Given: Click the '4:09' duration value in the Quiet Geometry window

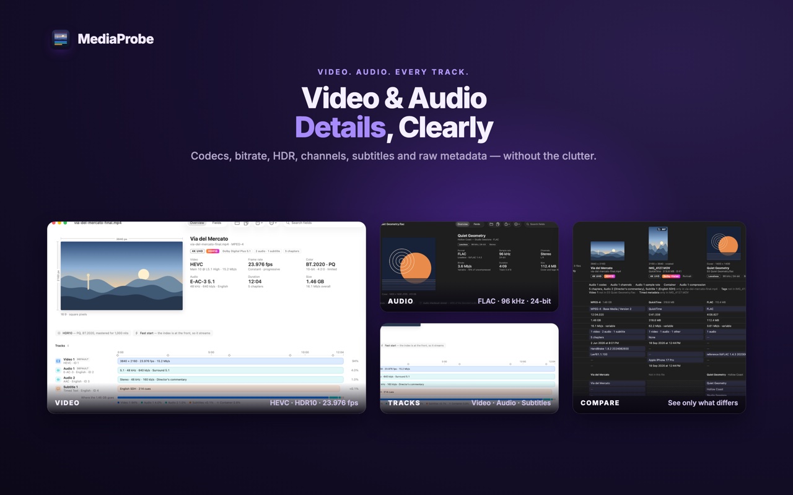Looking at the screenshot, I should [x=503, y=266].
